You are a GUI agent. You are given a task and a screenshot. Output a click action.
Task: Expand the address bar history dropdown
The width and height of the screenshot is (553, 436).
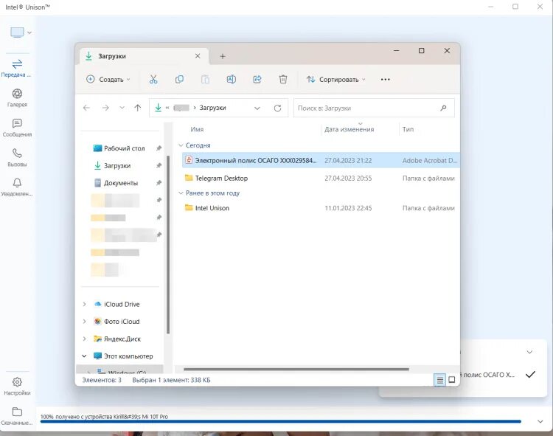click(x=257, y=108)
